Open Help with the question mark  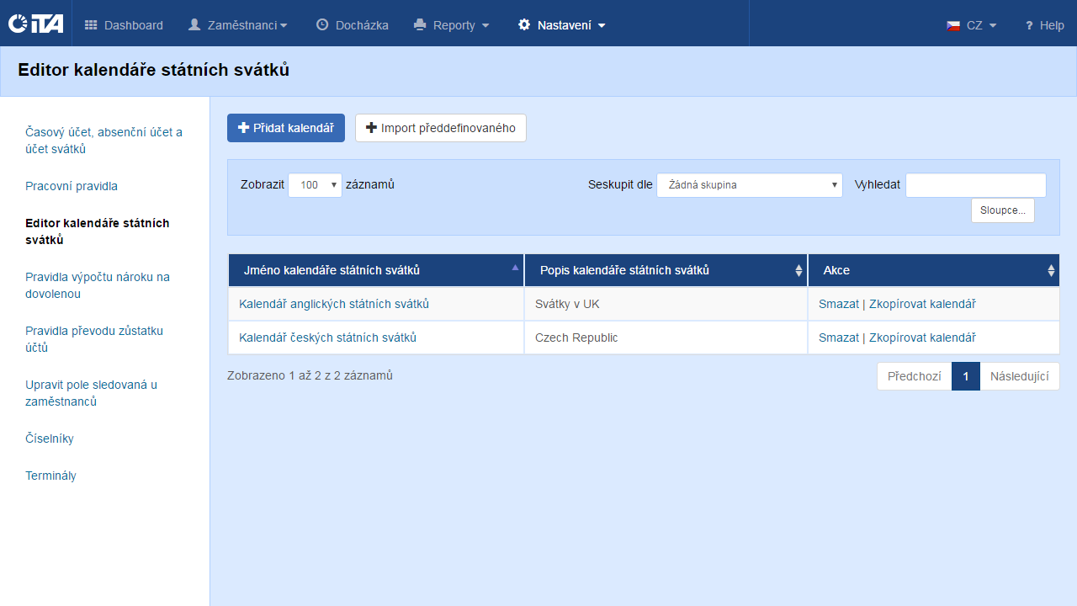1044,25
